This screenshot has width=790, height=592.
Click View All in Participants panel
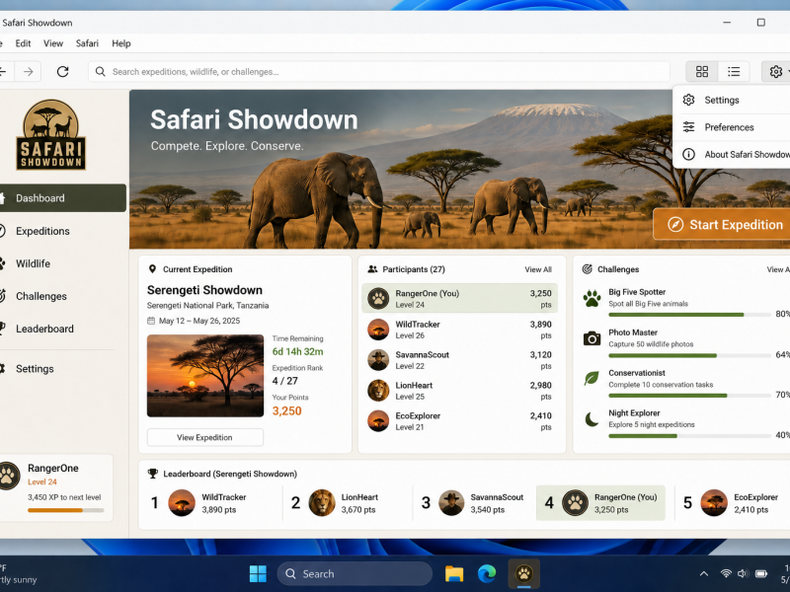point(538,269)
